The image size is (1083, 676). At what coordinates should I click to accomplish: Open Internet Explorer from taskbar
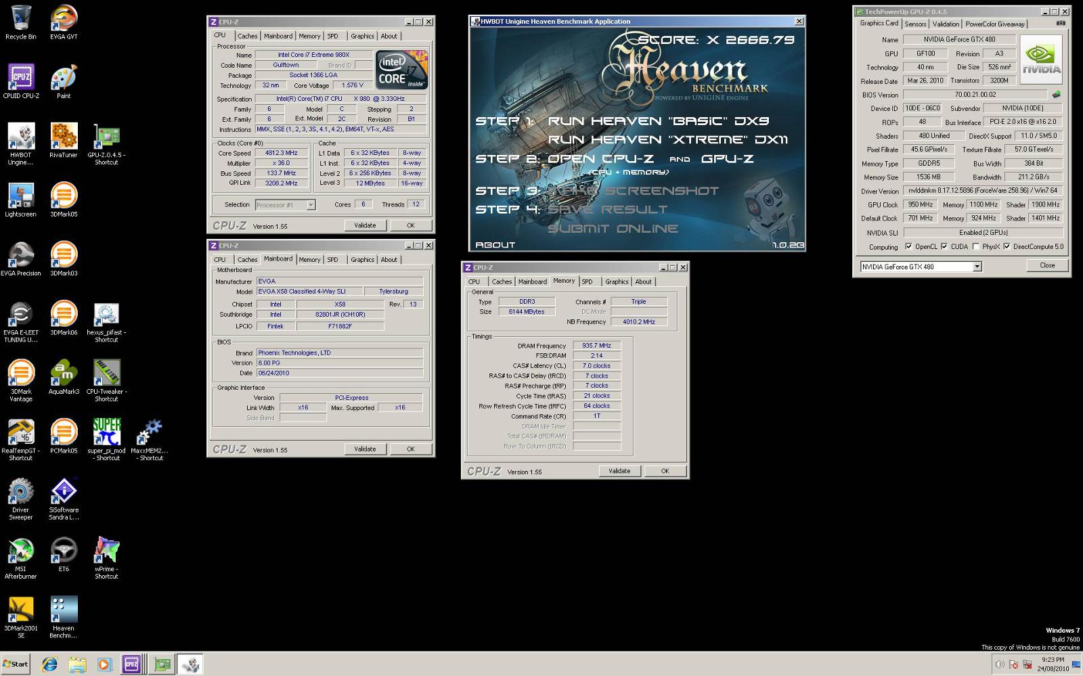[49, 664]
